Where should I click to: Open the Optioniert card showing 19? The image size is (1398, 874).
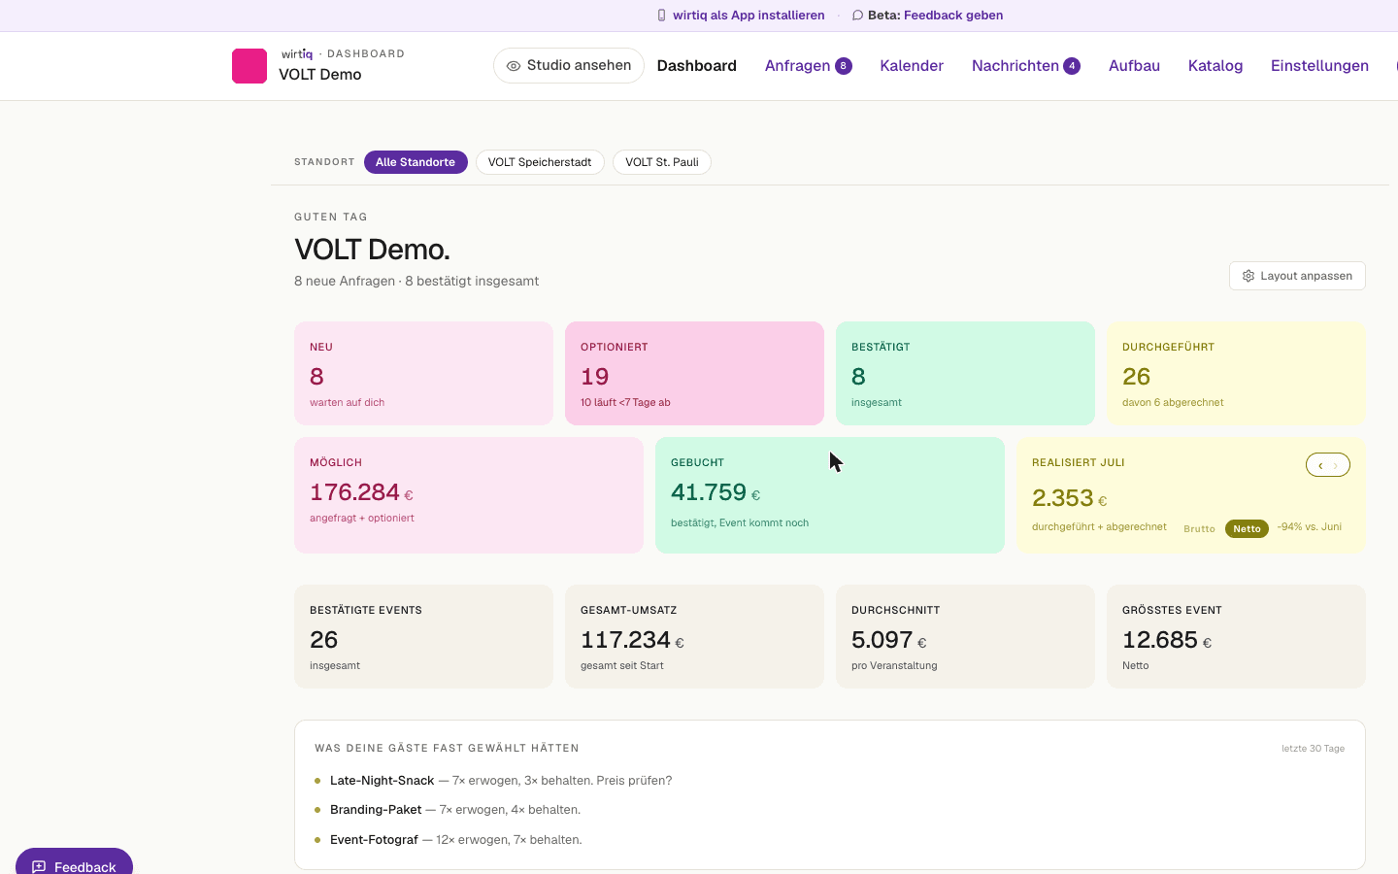[x=694, y=373]
